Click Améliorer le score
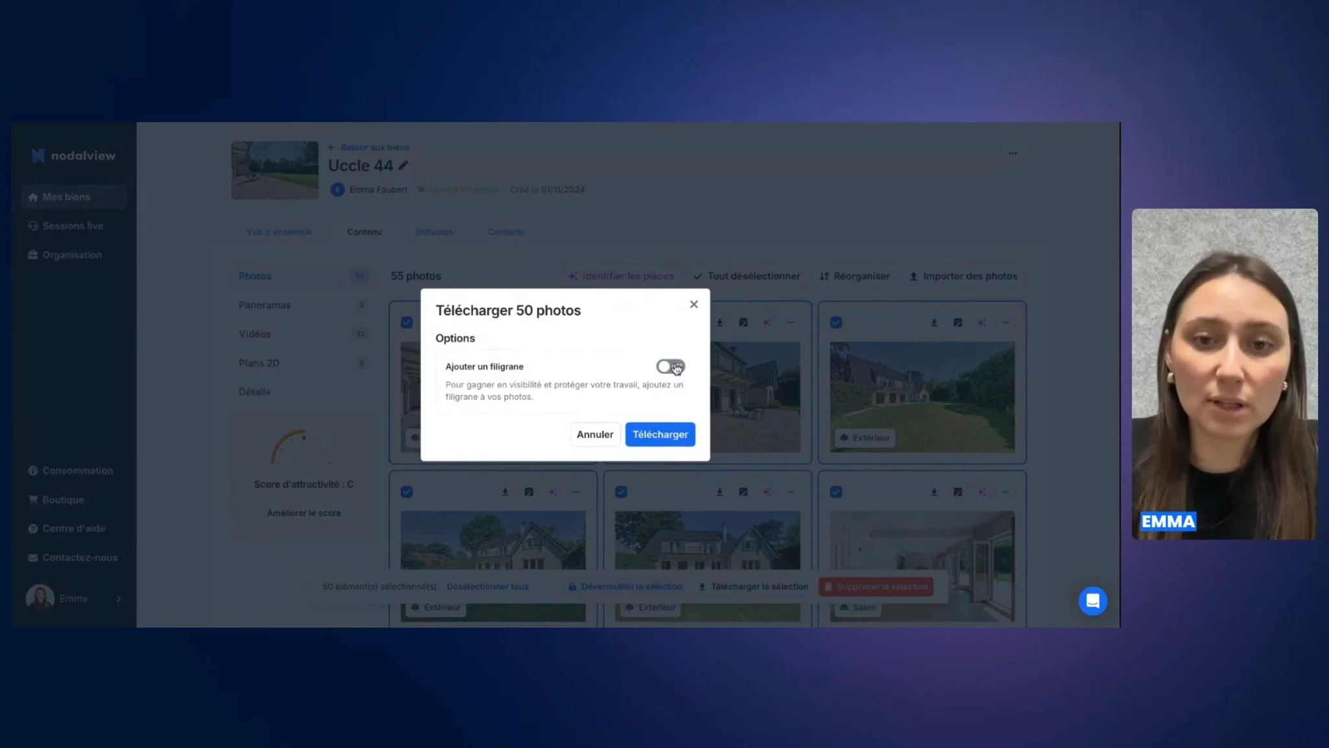The height and width of the screenshot is (748, 1329). [x=304, y=513]
